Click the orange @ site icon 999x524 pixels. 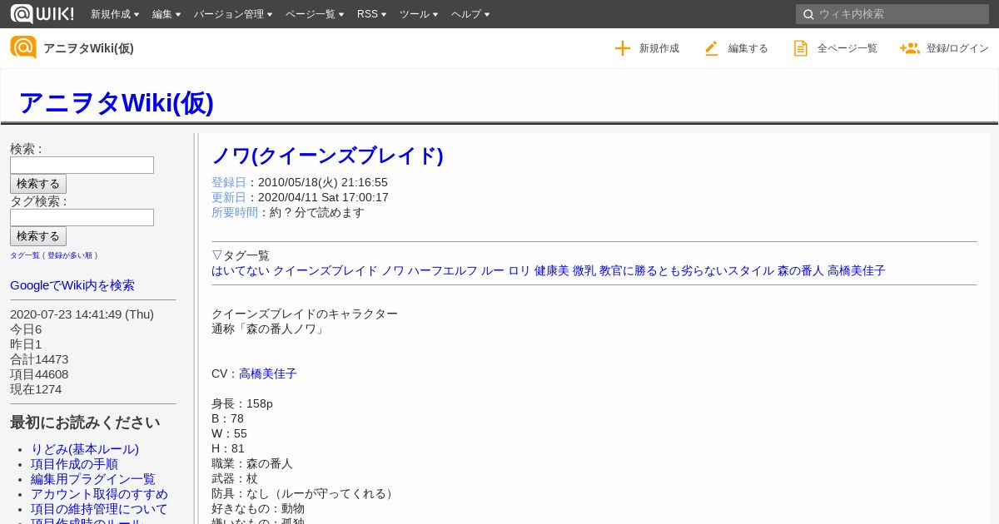click(x=23, y=47)
